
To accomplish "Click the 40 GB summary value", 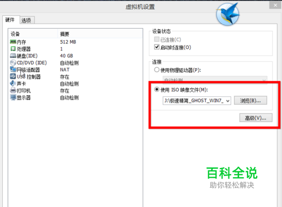I will 67,56.
